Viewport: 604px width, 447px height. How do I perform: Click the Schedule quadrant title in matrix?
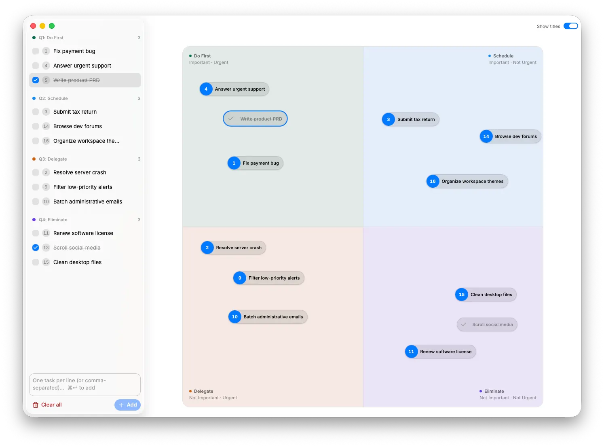point(503,56)
